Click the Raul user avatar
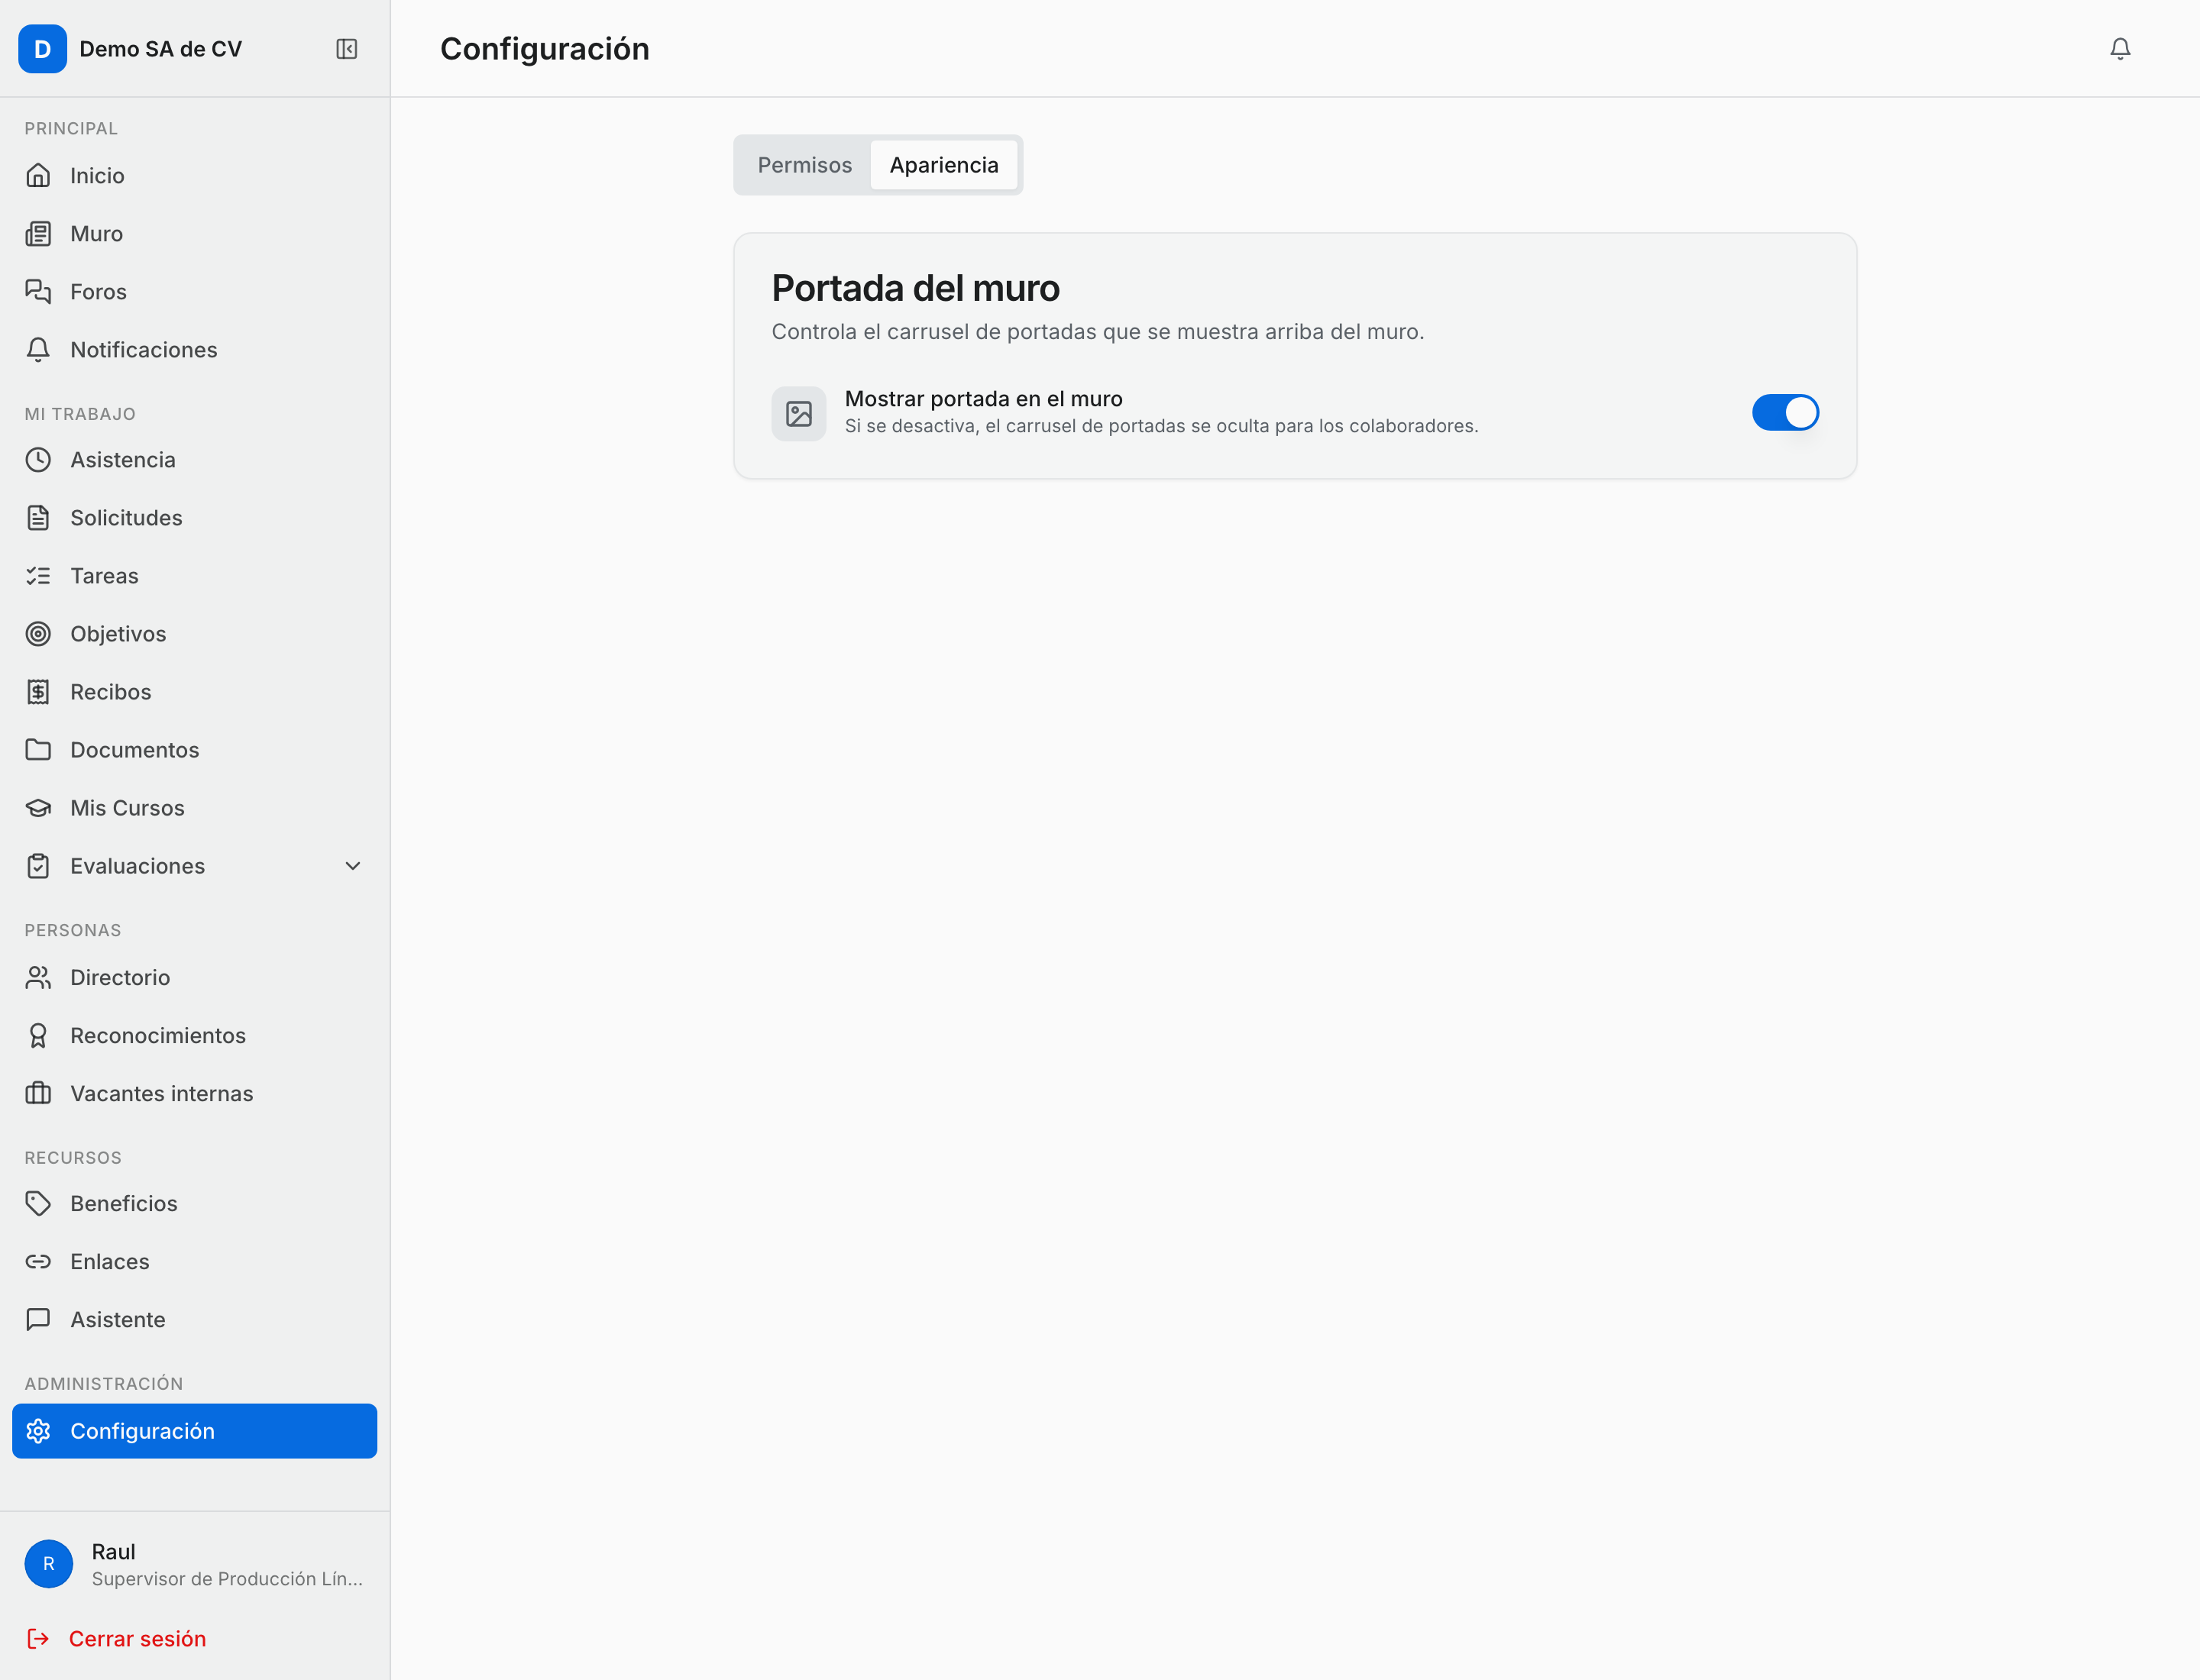2200x1680 pixels. point(48,1564)
